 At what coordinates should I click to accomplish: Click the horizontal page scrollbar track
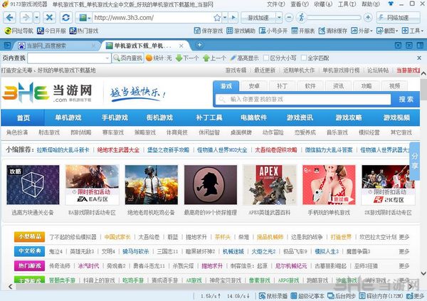click(x=210, y=287)
